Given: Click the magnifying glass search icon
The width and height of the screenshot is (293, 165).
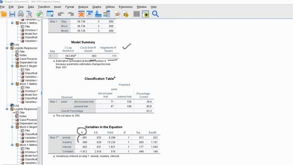Looking at the screenshot, I should click(155, 14).
